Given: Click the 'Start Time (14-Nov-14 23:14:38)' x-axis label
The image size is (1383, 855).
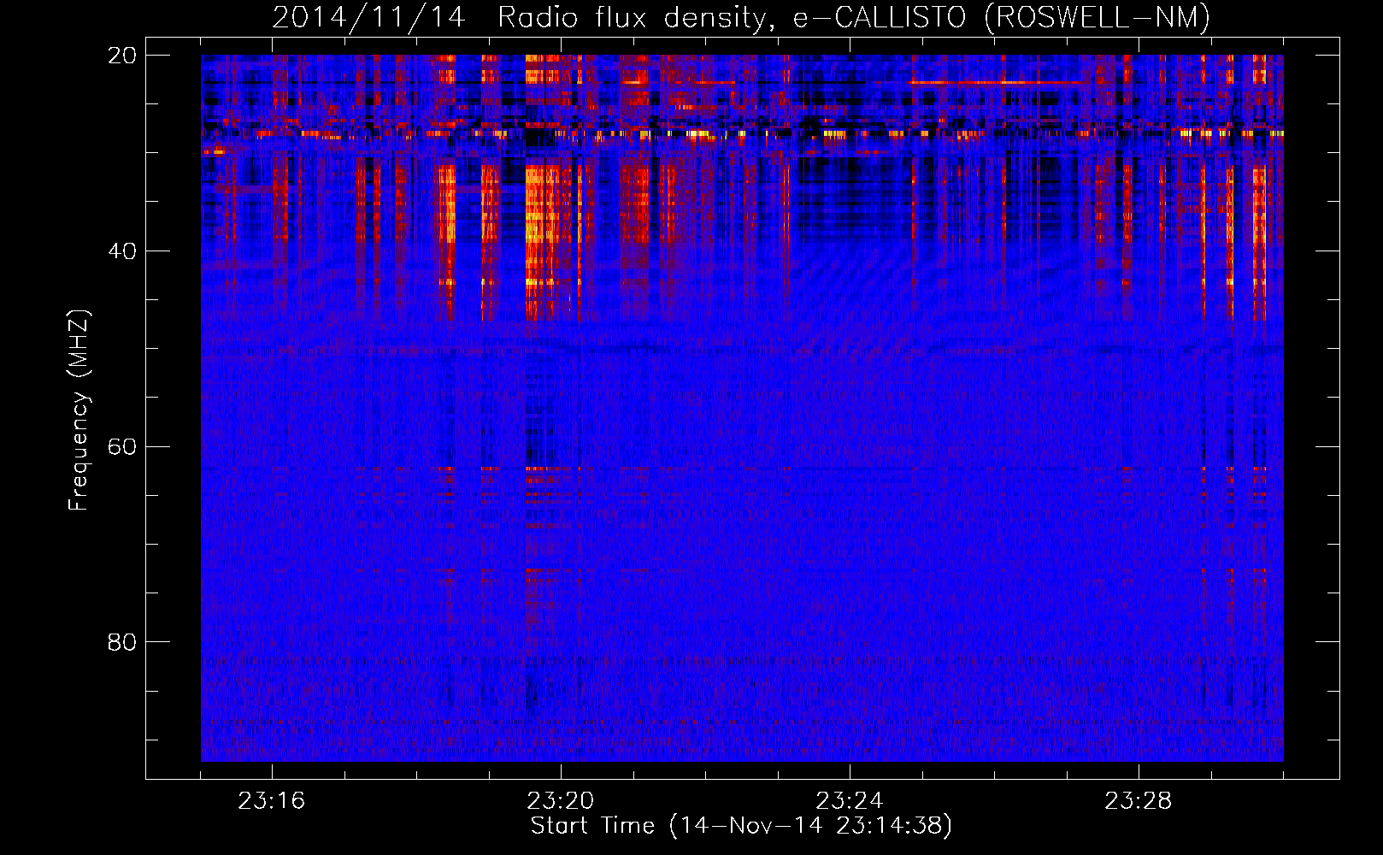Looking at the screenshot, I should tap(741, 826).
